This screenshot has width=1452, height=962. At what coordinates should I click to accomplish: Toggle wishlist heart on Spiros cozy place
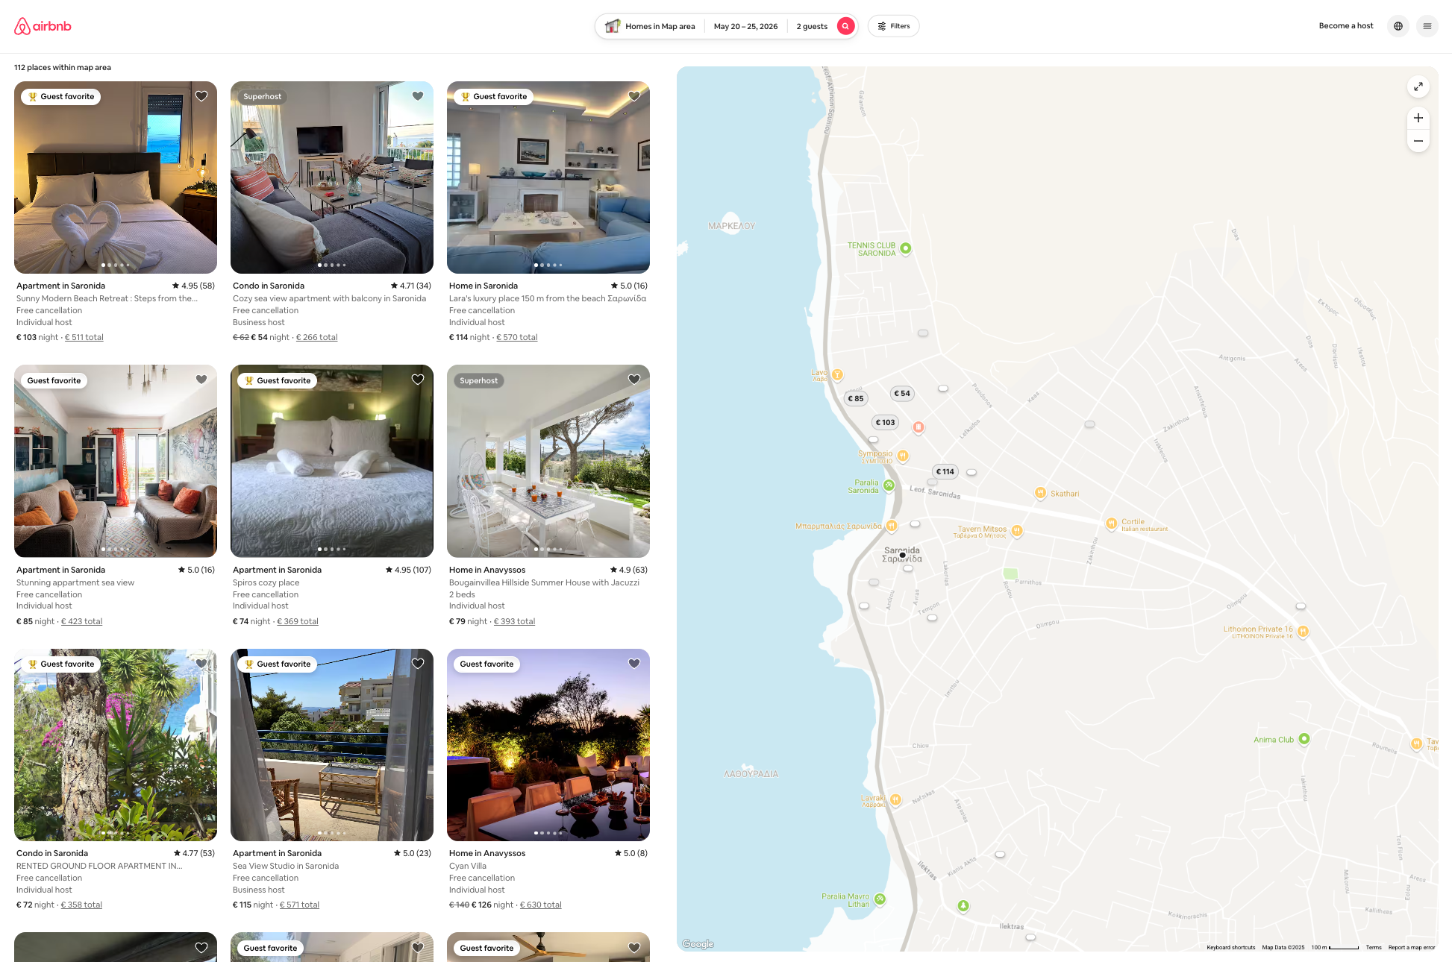click(x=418, y=380)
